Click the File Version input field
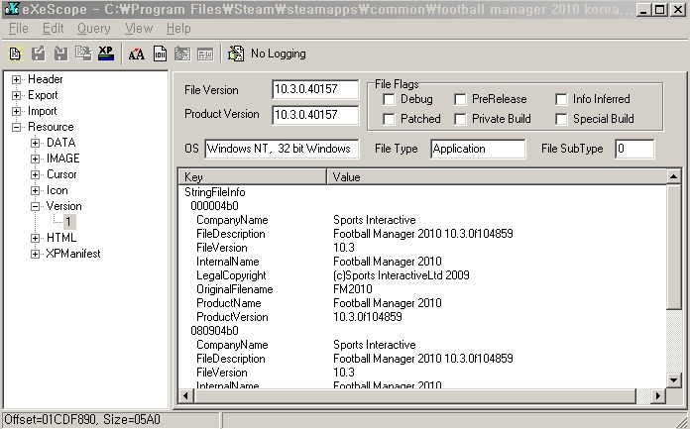 pos(315,90)
